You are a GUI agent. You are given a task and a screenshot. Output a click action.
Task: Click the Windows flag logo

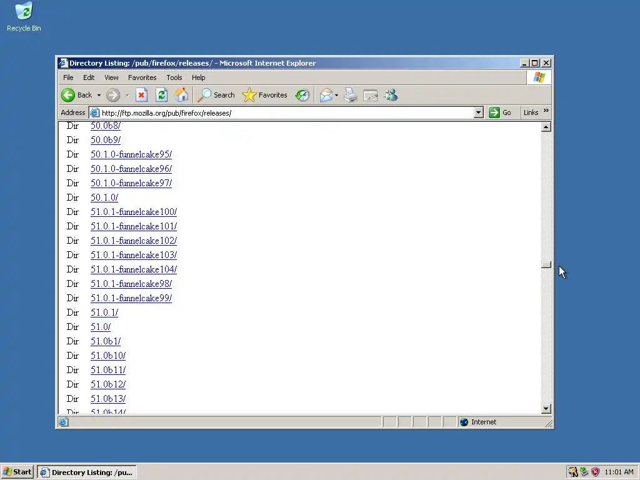pos(539,77)
